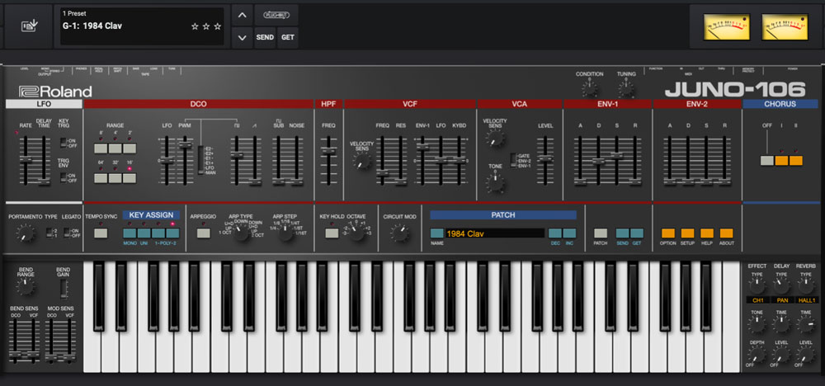Screen dimensions: 825x386
Task: Click the patch INC button
Action: coord(569,233)
